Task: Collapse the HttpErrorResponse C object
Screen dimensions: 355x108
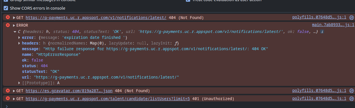Action: [15, 32]
